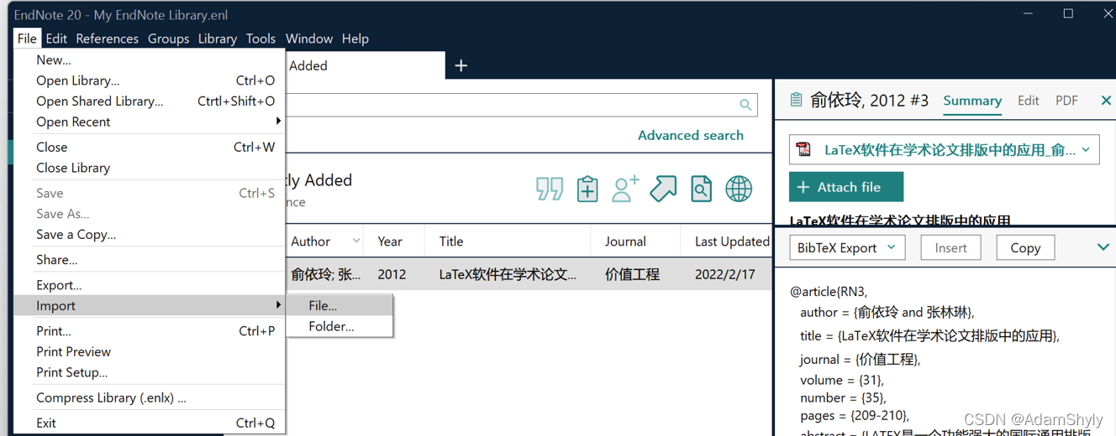Choose New... from File menu
This screenshot has height=436, width=1116.
pyautogui.click(x=150, y=60)
